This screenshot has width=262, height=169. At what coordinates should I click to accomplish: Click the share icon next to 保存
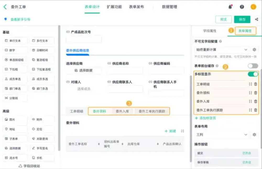256,19
